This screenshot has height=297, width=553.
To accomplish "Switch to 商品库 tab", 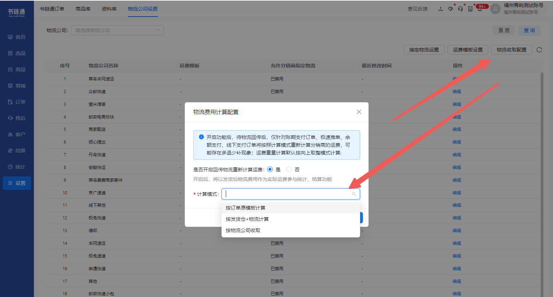I will tap(83, 9).
